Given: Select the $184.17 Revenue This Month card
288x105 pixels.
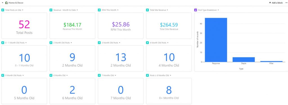Looking at the screenshot, I should (x=72, y=26).
